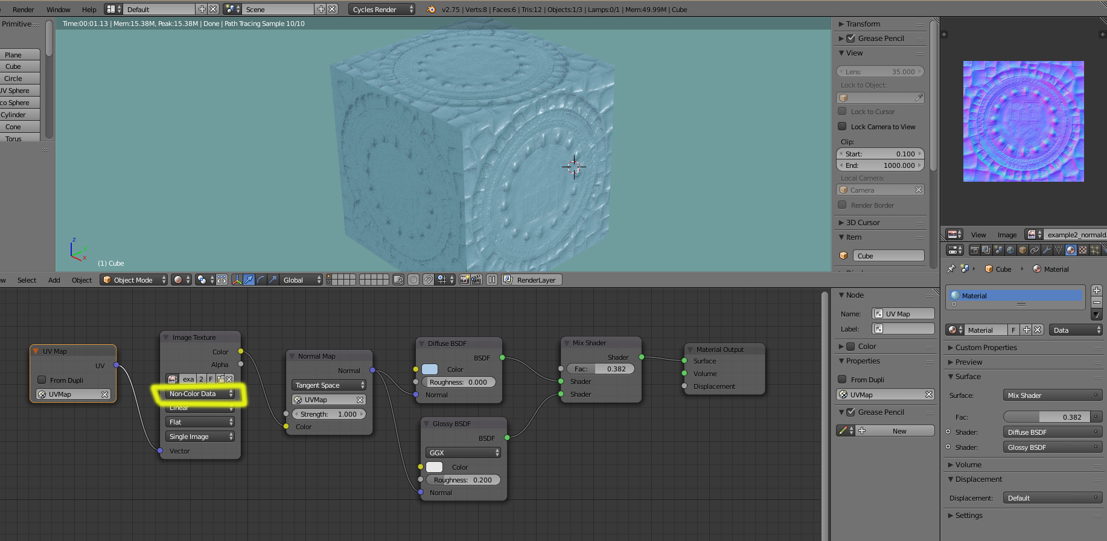
Task: Toggle the Grease Pencil checkbox in View panel
Action: (x=850, y=38)
